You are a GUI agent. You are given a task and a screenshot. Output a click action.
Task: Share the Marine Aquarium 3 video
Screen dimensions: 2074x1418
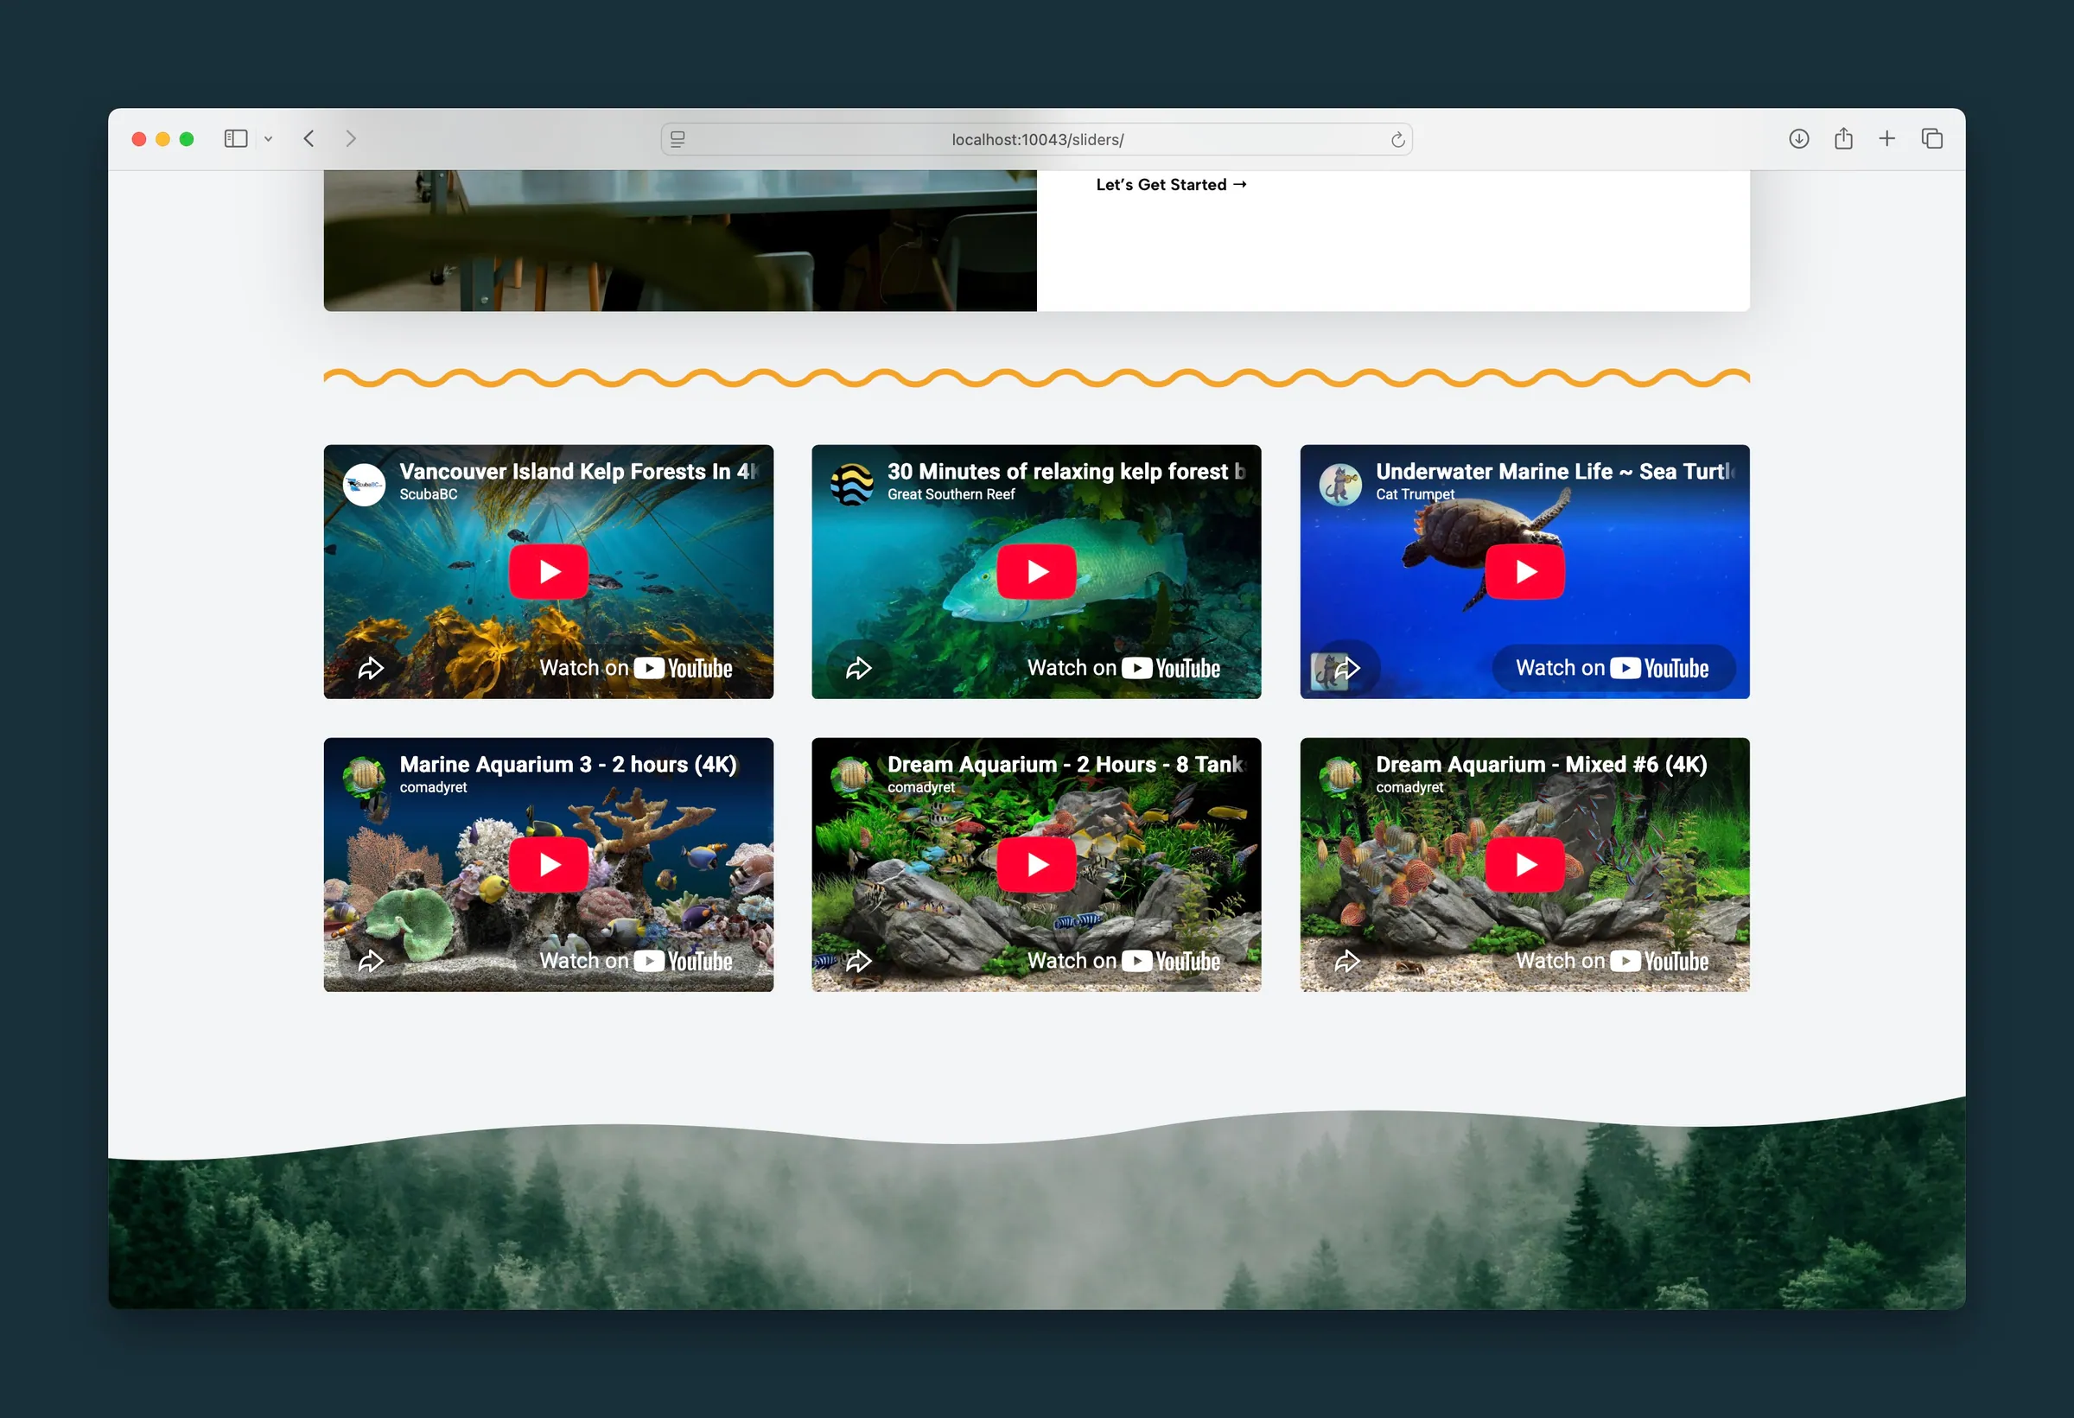(x=371, y=960)
